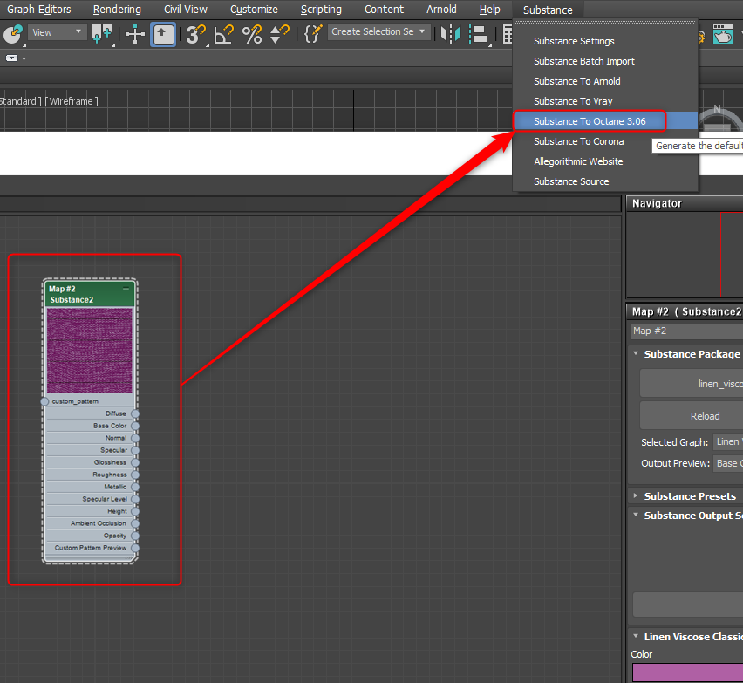Viewport: 743px width, 683px height.
Task: Toggle the Angle Snap tool
Action: tap(224, 34)
